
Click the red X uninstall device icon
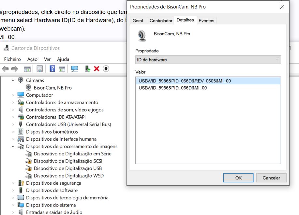click(97, 68)
